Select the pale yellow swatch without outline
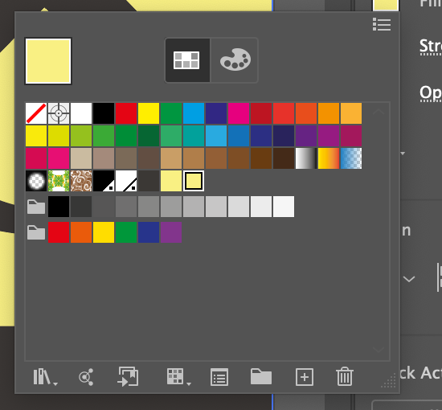 (171, 181)
